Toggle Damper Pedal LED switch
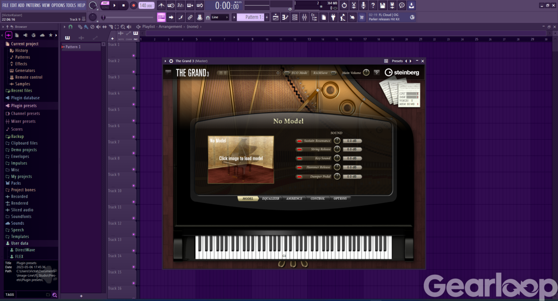Screen dimensions: 558x301 point(299,176)
